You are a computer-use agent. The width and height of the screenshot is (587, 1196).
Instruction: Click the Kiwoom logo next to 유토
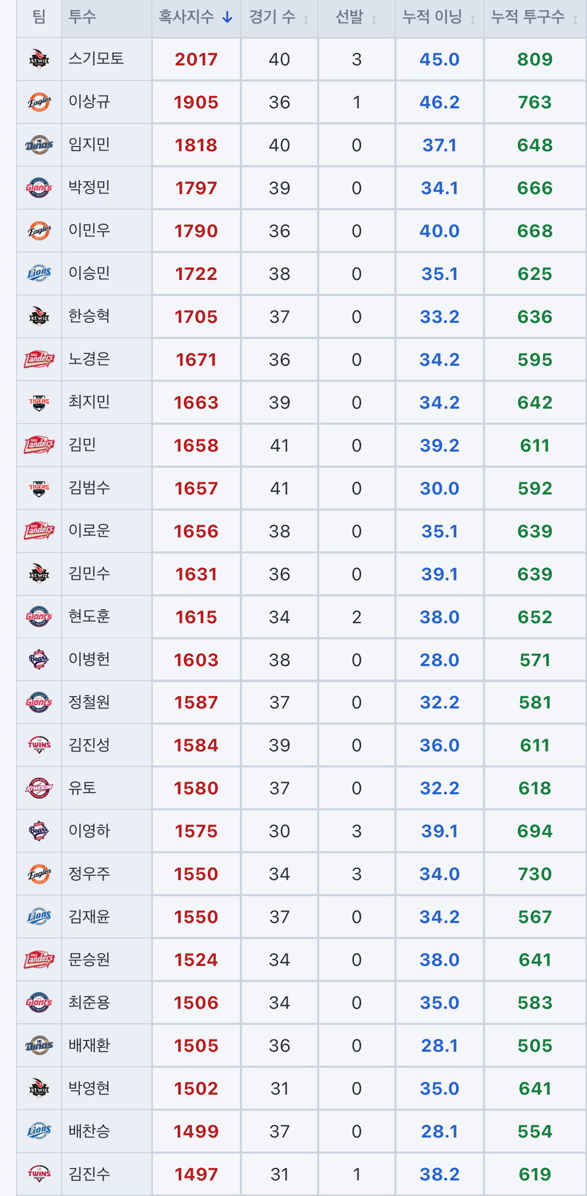pyautogui.click(x=39, y=787)
